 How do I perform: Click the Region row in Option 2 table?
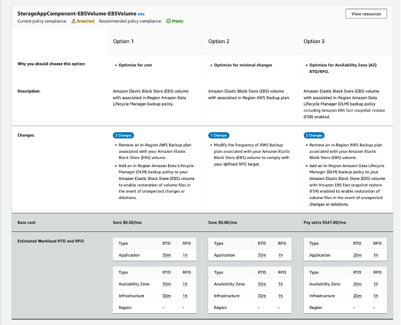click(250, 308)
